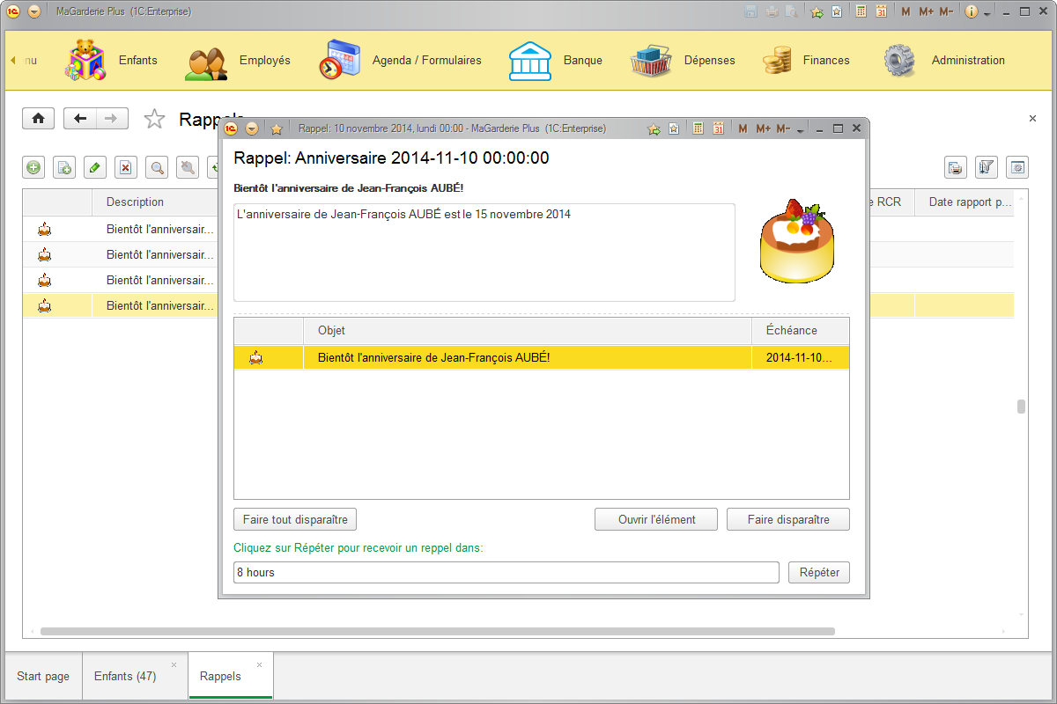Screen dimensions: 1057x704
Task: Star the reminder dialog as a favorite
Action: point(654,128)
